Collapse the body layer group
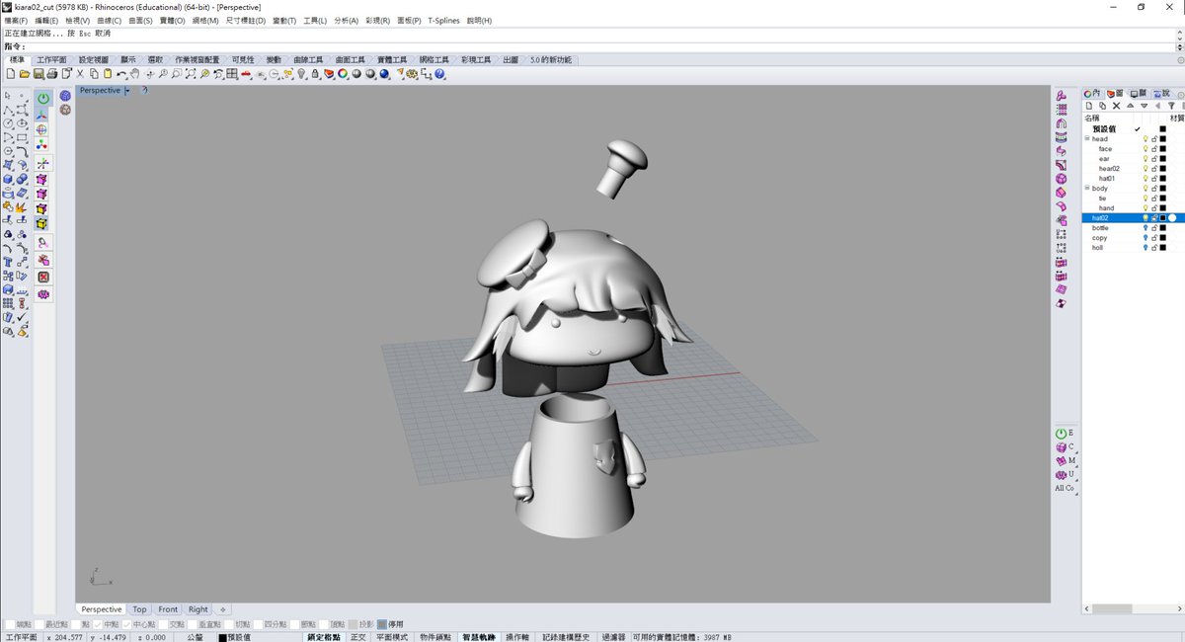Screen dimensions: 1185x642 pyautogui.click(x=1087, y=189)
